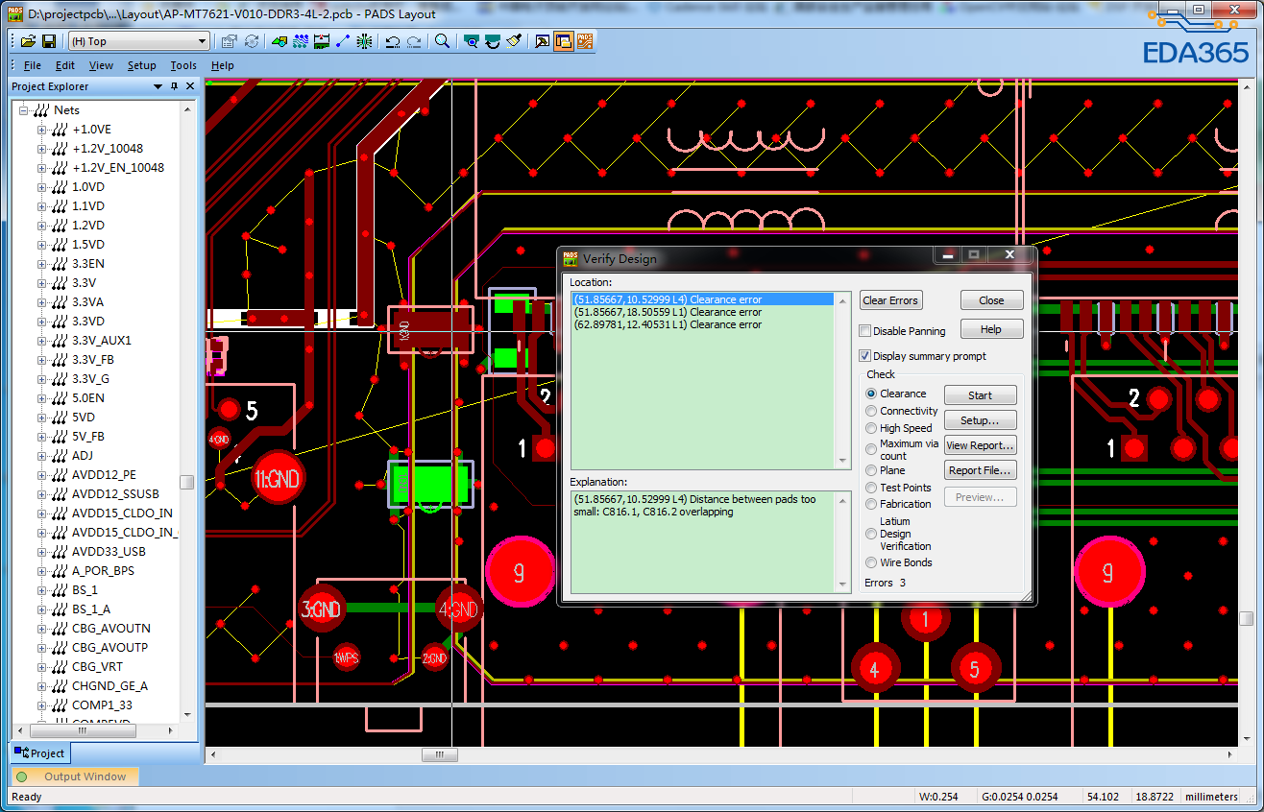
Task: Pin the Project Explorer panel
Action: click(x=174, y=86)
